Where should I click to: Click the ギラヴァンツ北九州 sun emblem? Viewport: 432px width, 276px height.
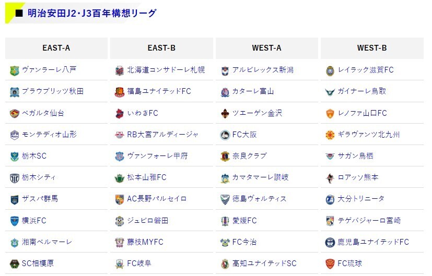(x=330, y=135)
